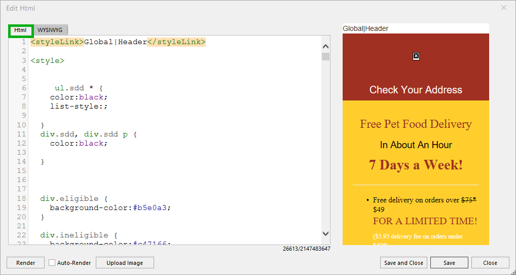Click the '($5.95 delivery fee on orders under' preview text
Screen dimensions: 516x275
tap(418, 236)
